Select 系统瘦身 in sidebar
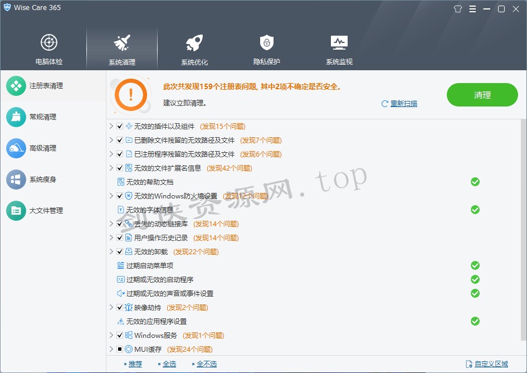Screen dimensions: 527x373 (42, 180)
